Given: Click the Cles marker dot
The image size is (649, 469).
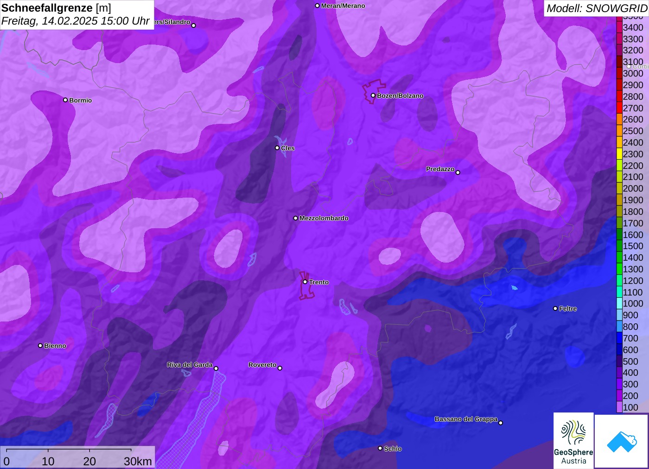Looking at the screenshot, I should point(277,148).
